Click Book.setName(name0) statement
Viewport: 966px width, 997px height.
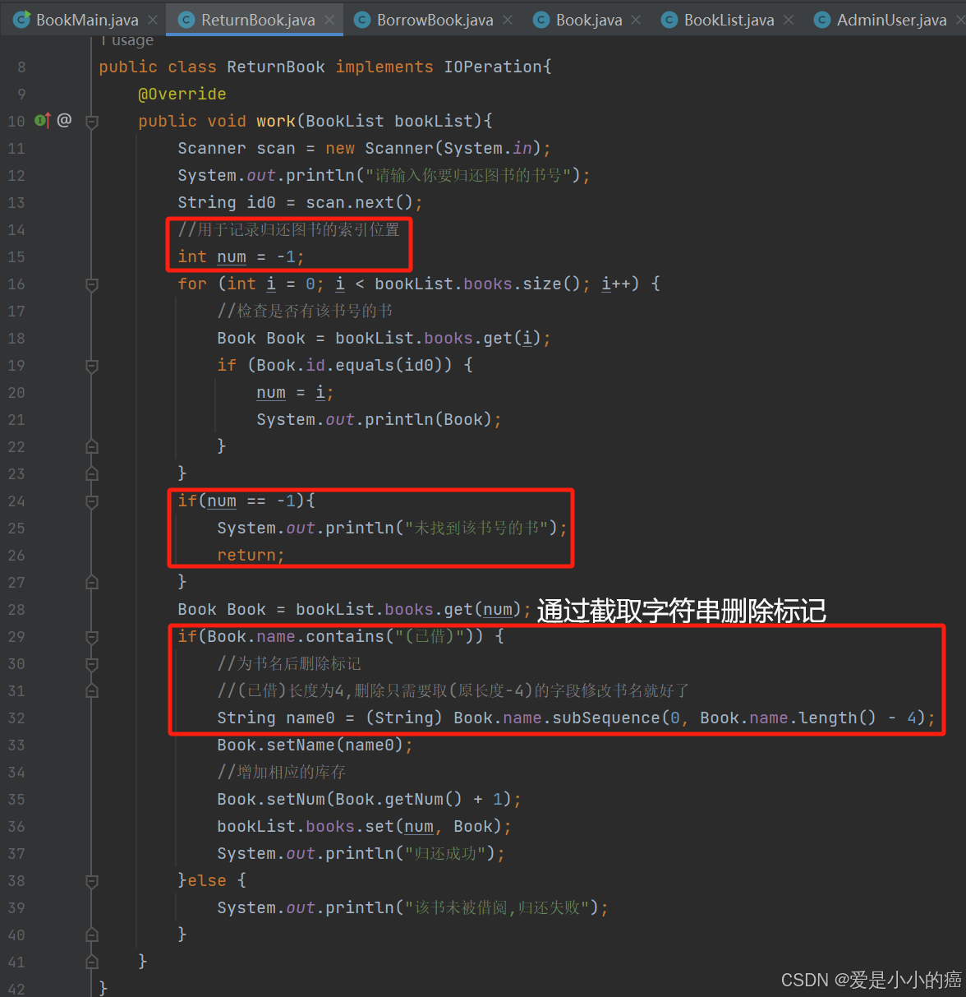click(x=315, y=745)
